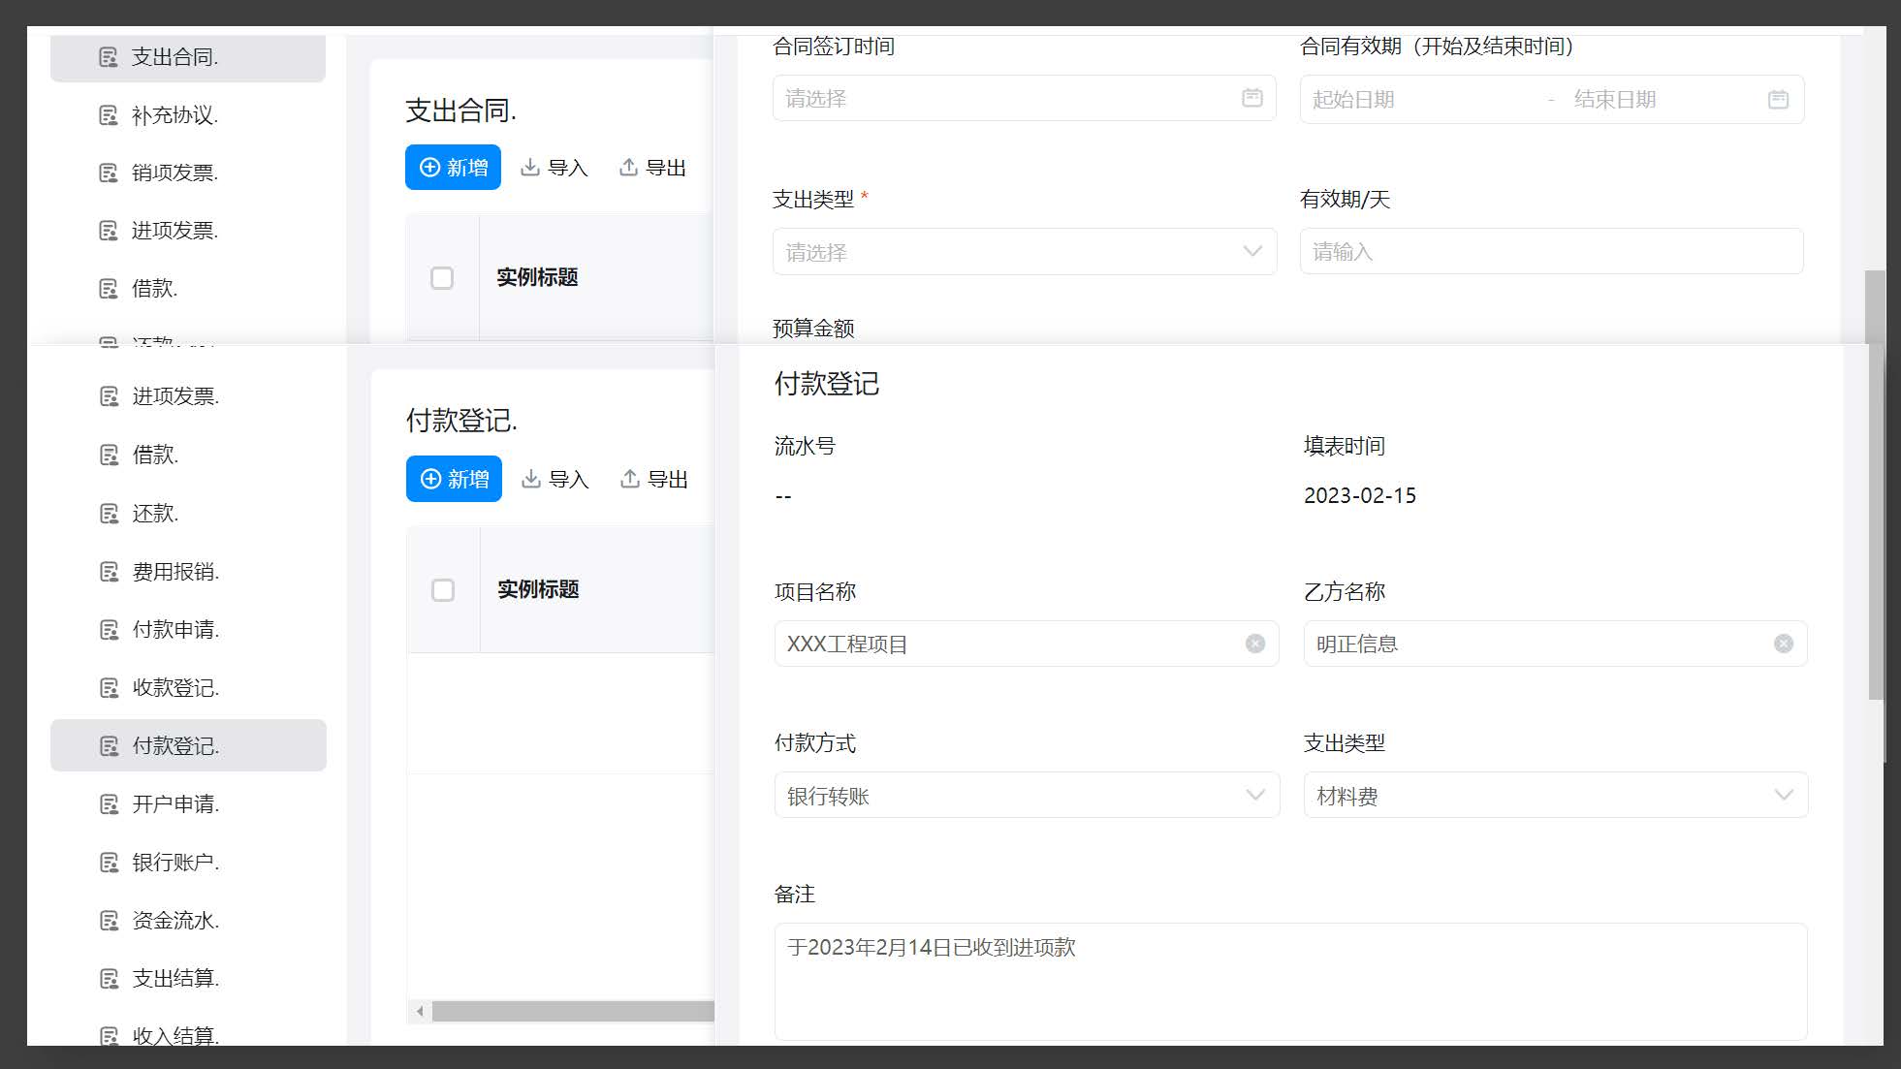This screenshot has width=1901, height=1069.
Task: Clear 明正信息 using the x icon
Action: pyautogui.click(x=1783, y=644)
